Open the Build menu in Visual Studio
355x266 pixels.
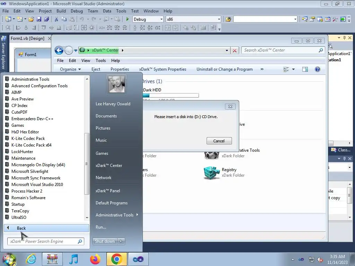point(61,11)
